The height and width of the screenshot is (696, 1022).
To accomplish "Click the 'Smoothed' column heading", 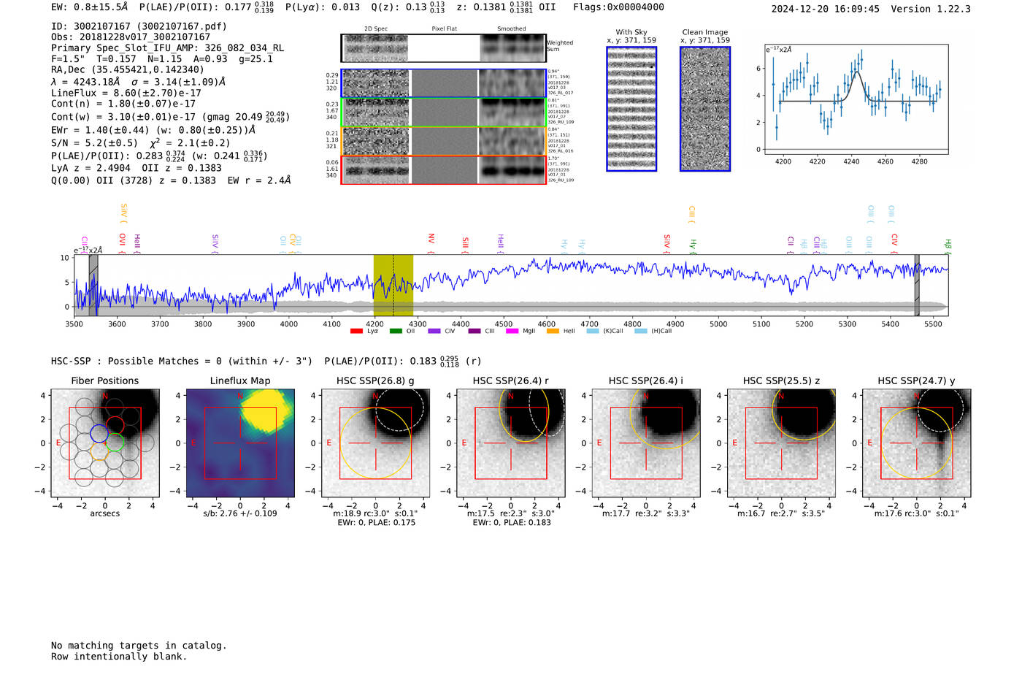I will tap(511, 29).
